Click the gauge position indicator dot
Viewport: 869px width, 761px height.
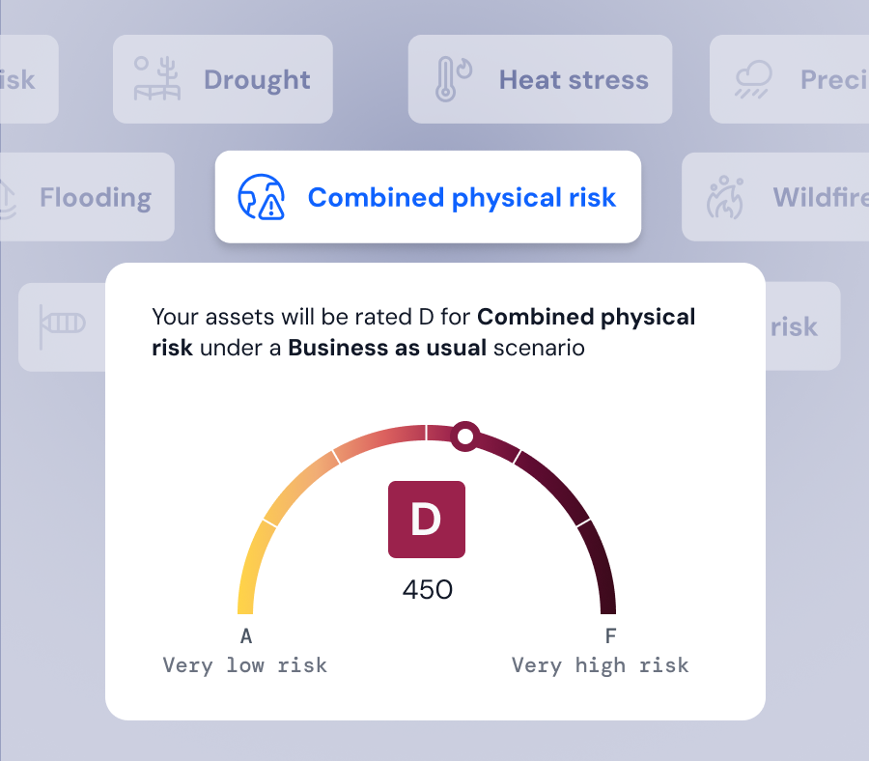click(464, 436)
